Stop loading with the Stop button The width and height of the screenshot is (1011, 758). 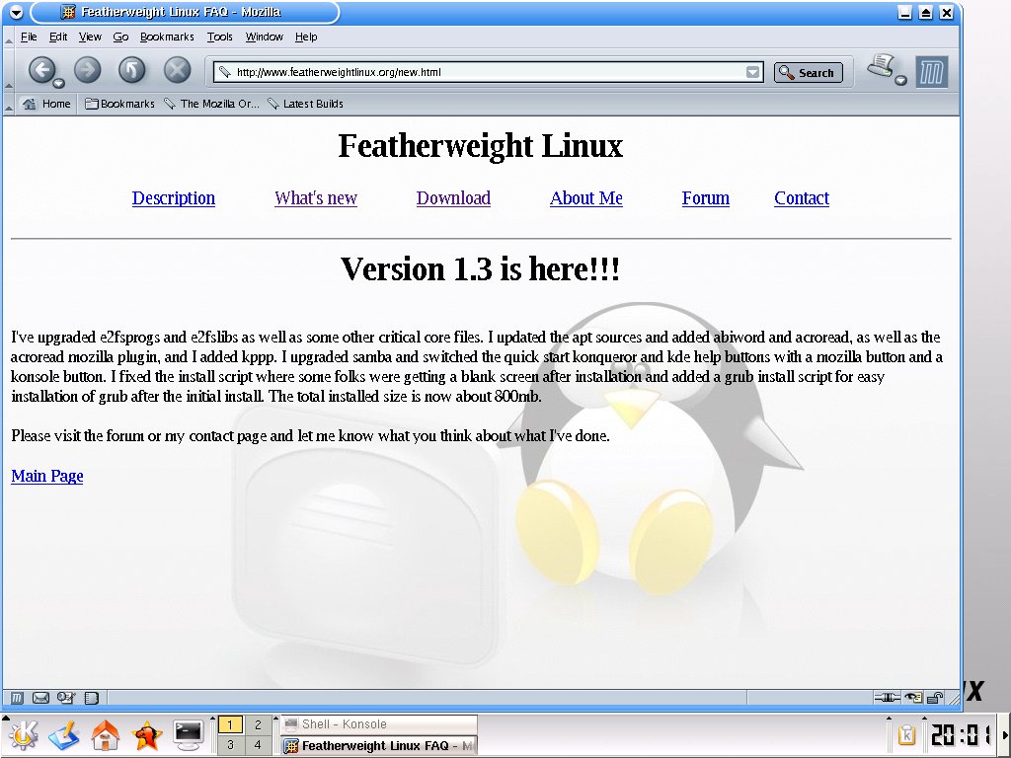click(x=178, y=70)
